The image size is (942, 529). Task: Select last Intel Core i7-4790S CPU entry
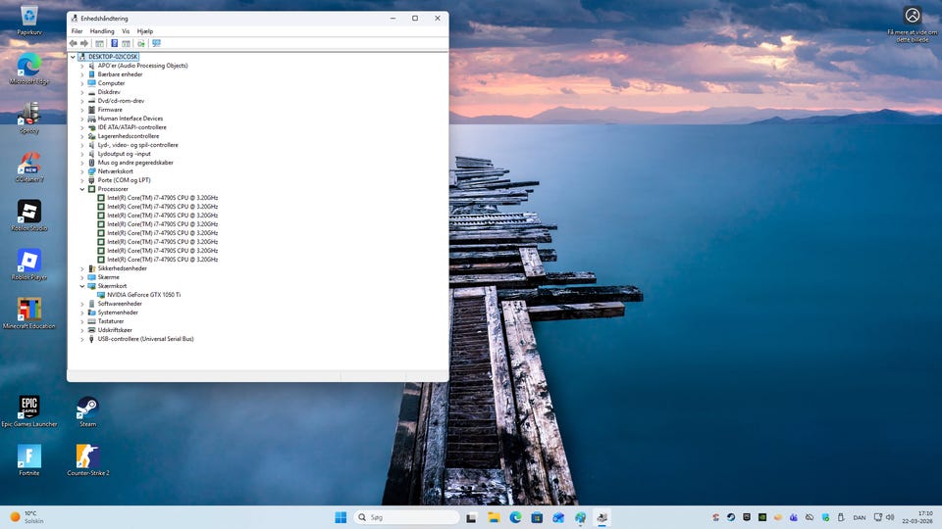[x=162, y=260]
